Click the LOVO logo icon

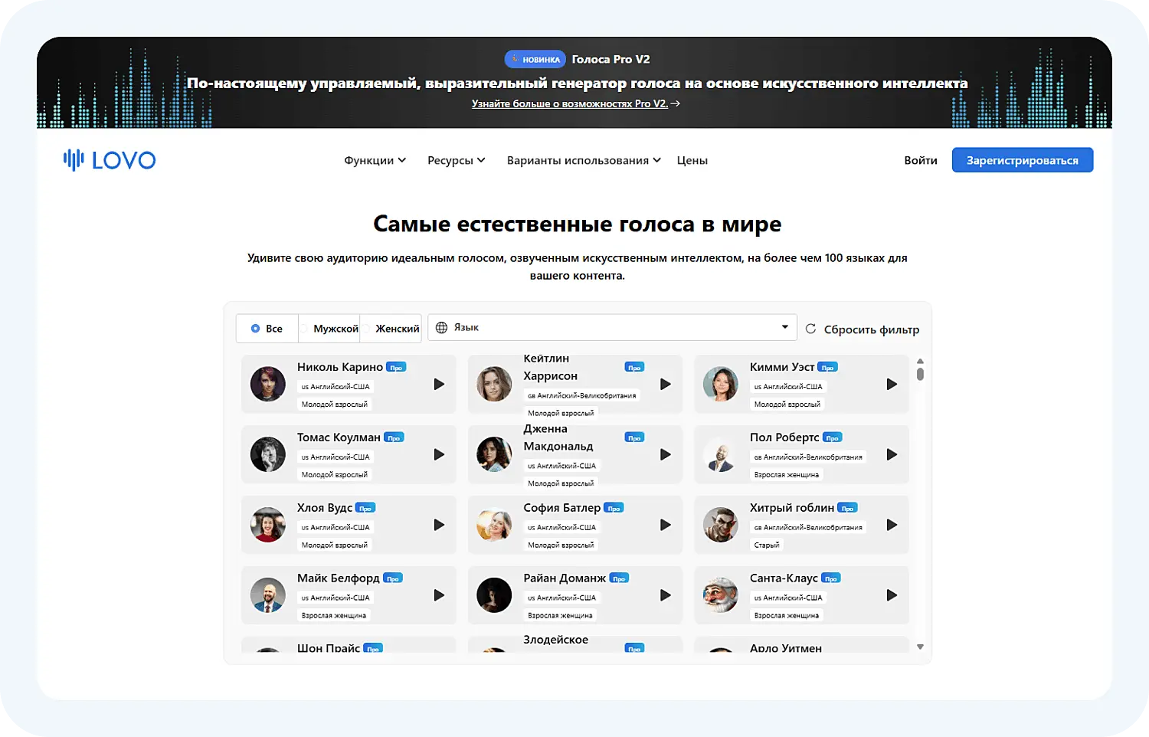click(74, 159)
